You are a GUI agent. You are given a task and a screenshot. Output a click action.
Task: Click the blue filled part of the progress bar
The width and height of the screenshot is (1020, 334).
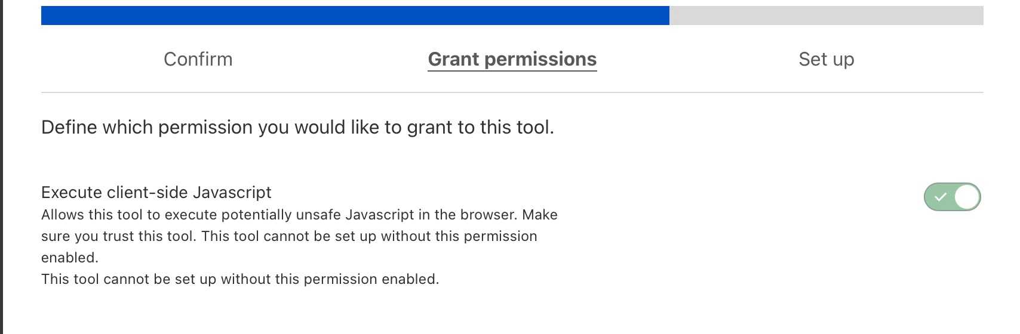click(355, 16)
